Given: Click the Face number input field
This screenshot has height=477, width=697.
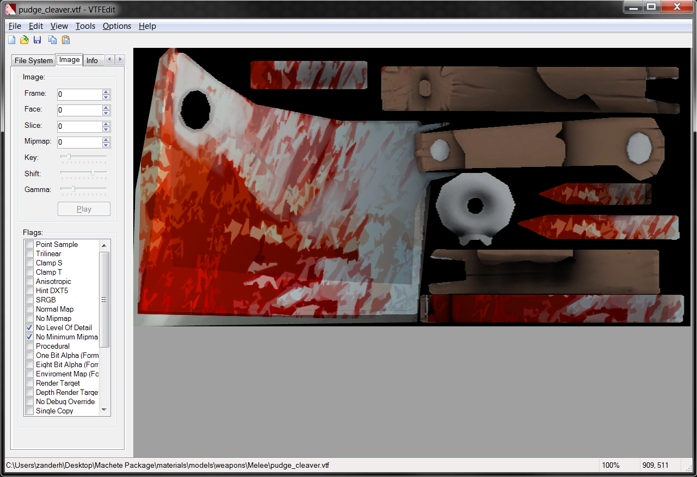Looking at the screenshot, I should pyautogui.click(x=79, y=110).
